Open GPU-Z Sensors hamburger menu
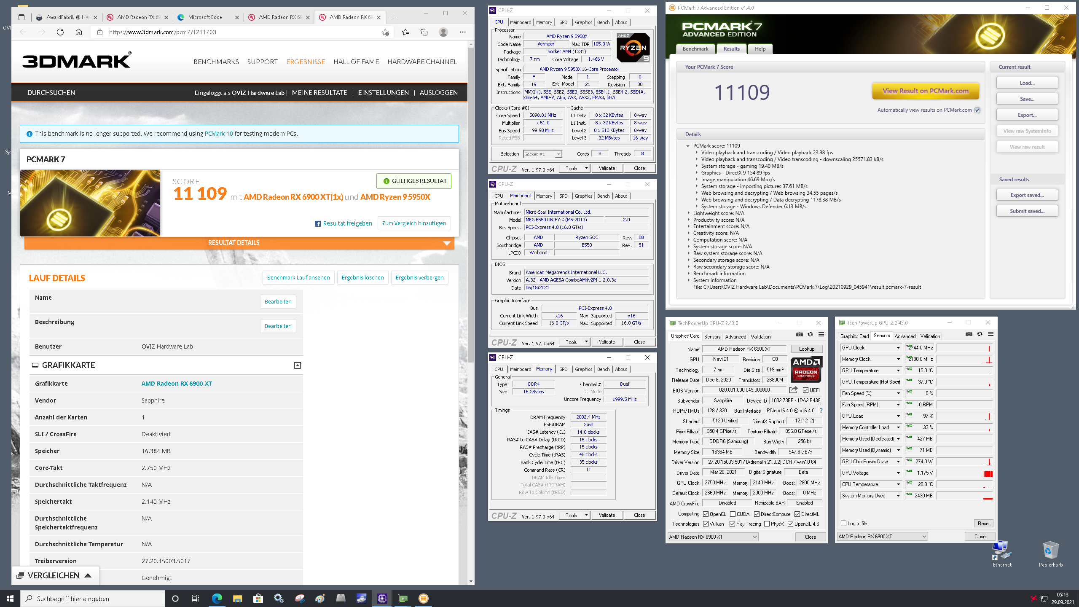Image resolution: width=1079 pixels, height=607 pixels. [990, 334]
